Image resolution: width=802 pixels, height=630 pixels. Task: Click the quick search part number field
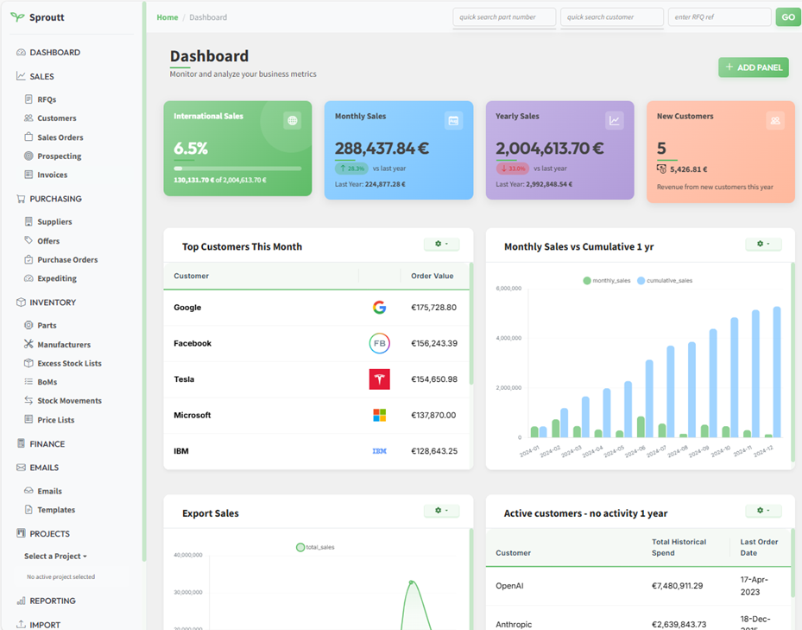[504, 16]
